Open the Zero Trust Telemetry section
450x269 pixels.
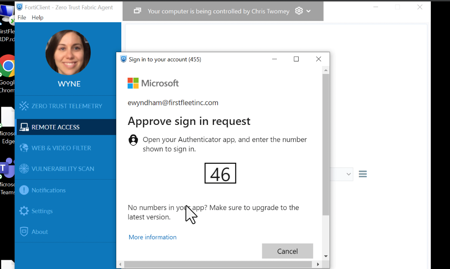[x=66, y=106]
